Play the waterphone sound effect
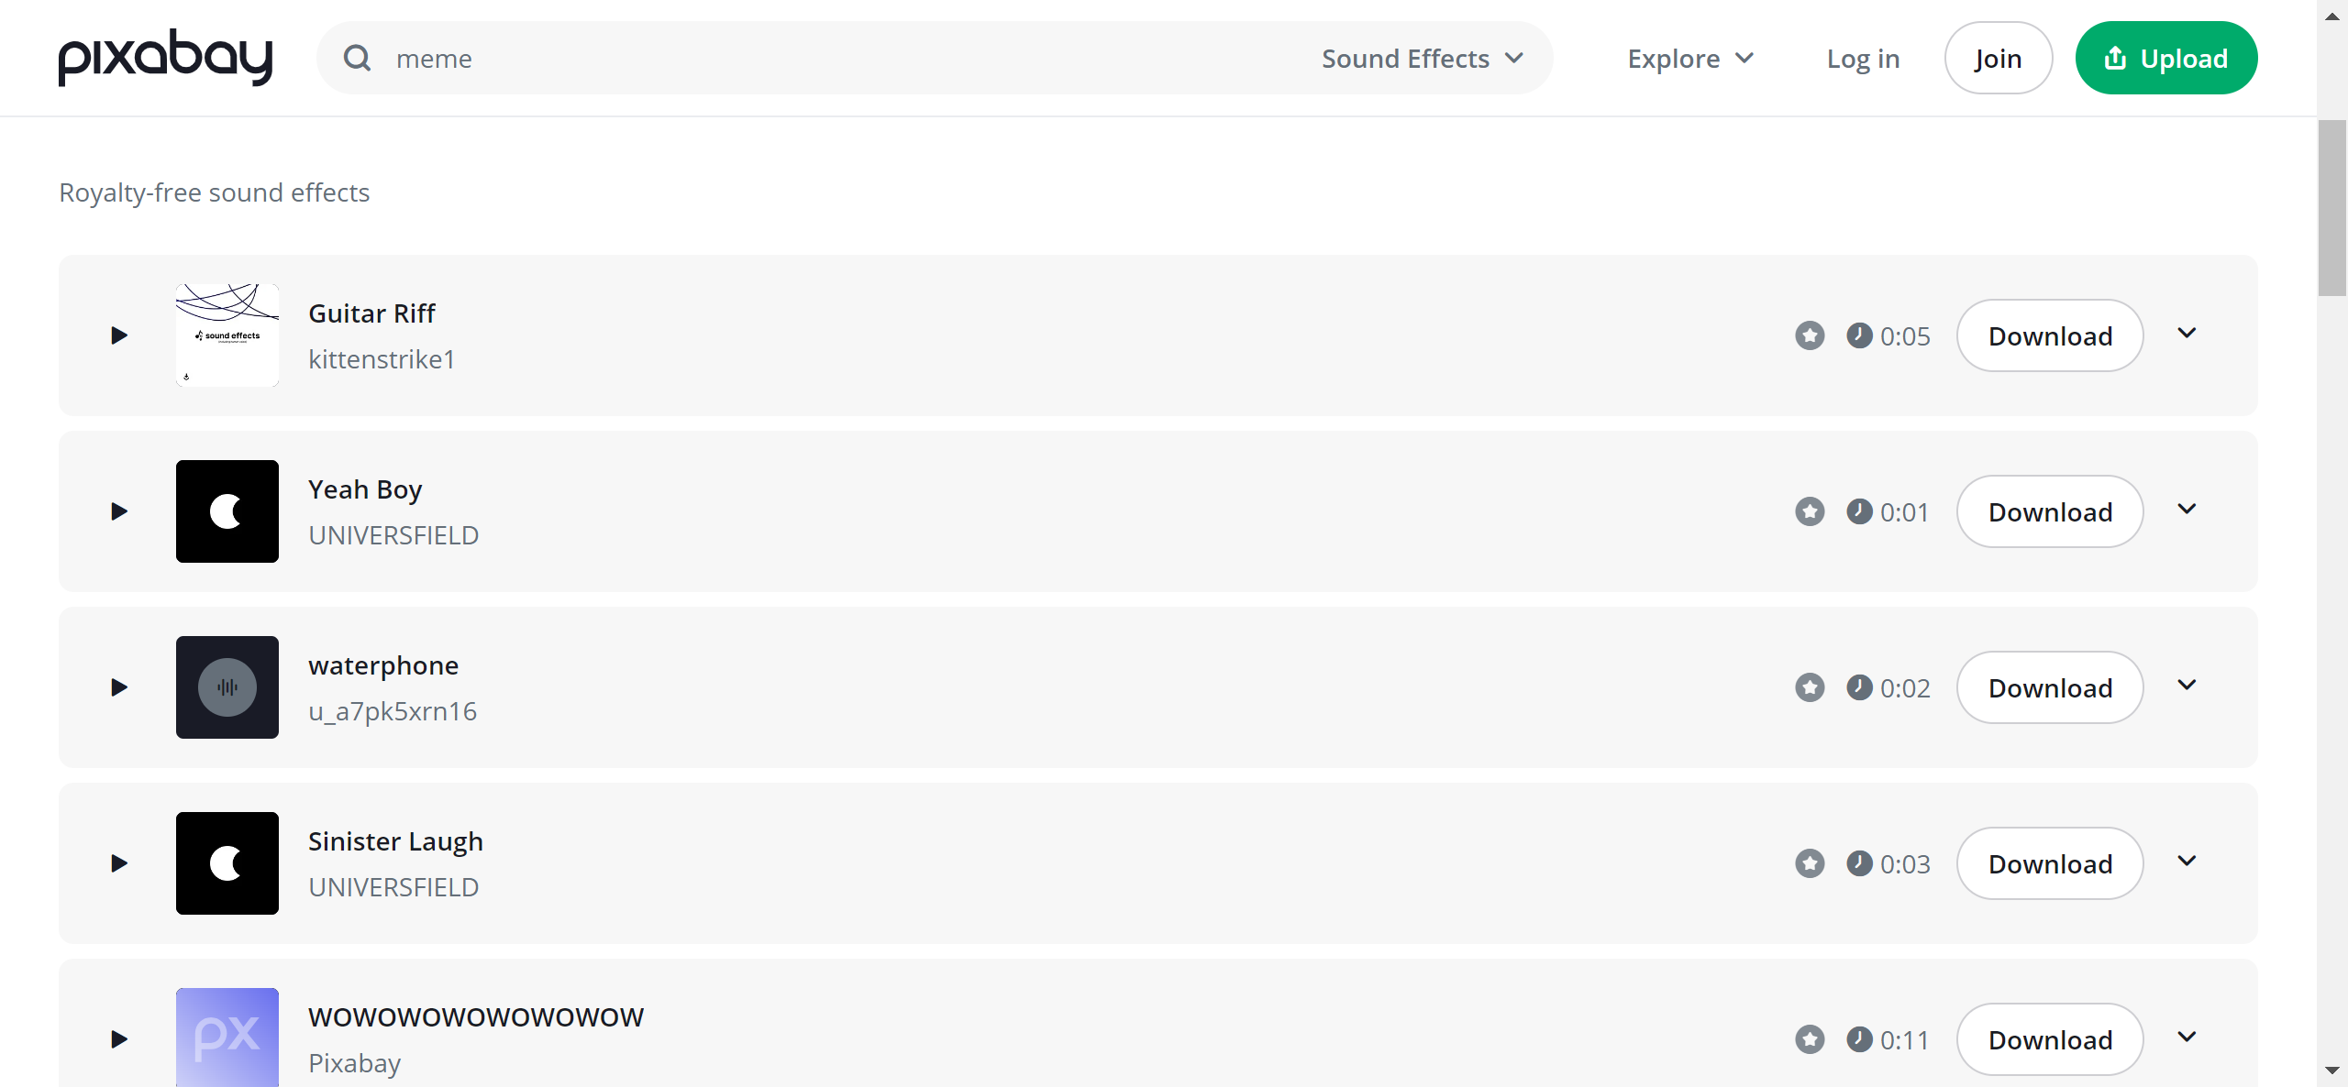The image size is (2348, 1087). pos(118,687)
